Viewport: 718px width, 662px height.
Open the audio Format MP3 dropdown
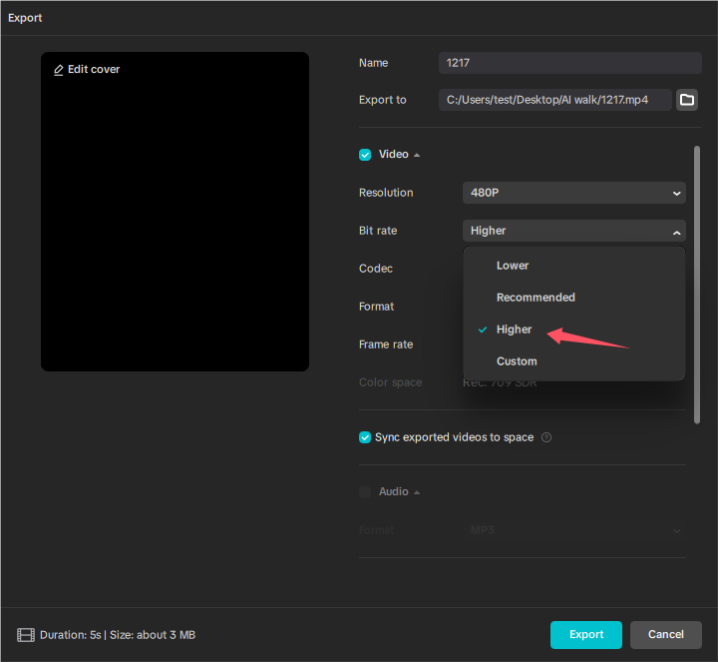(x=574, y=530)
